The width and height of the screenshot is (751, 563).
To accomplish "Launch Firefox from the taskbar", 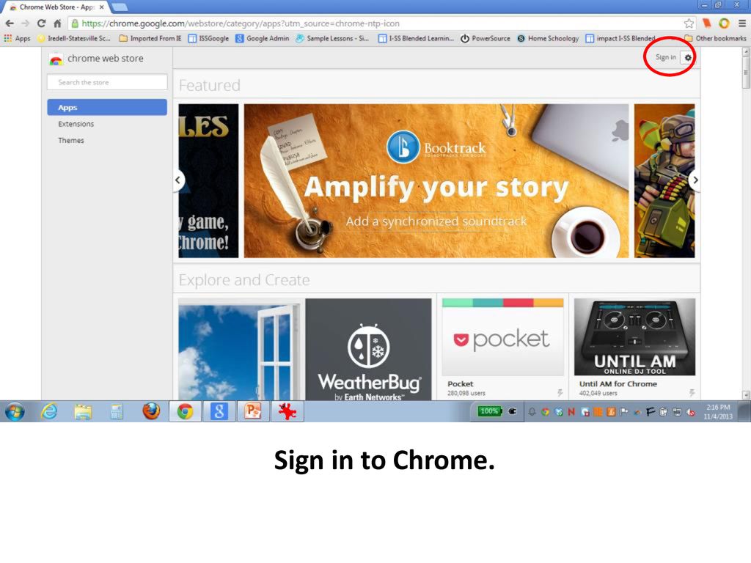I will pyautogui.click(x=151, y=412).
